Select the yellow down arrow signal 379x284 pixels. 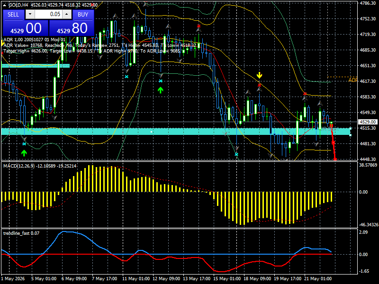259,75
